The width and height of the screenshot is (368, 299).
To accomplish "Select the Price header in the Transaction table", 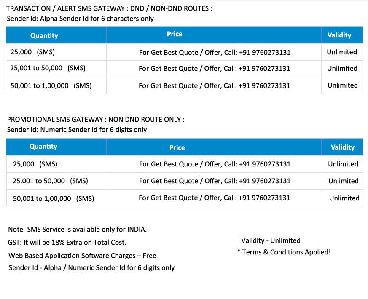I will (175, 34).
